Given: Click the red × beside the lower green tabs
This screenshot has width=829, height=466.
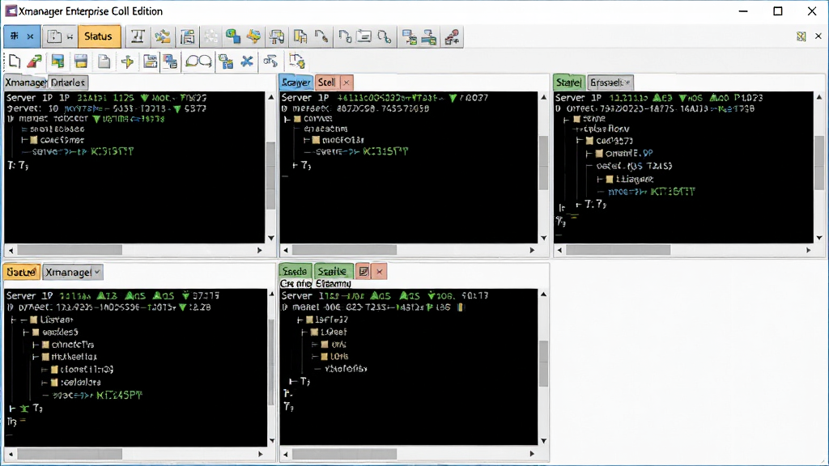Looking at the screenshot, I should [x=380, y=272].
